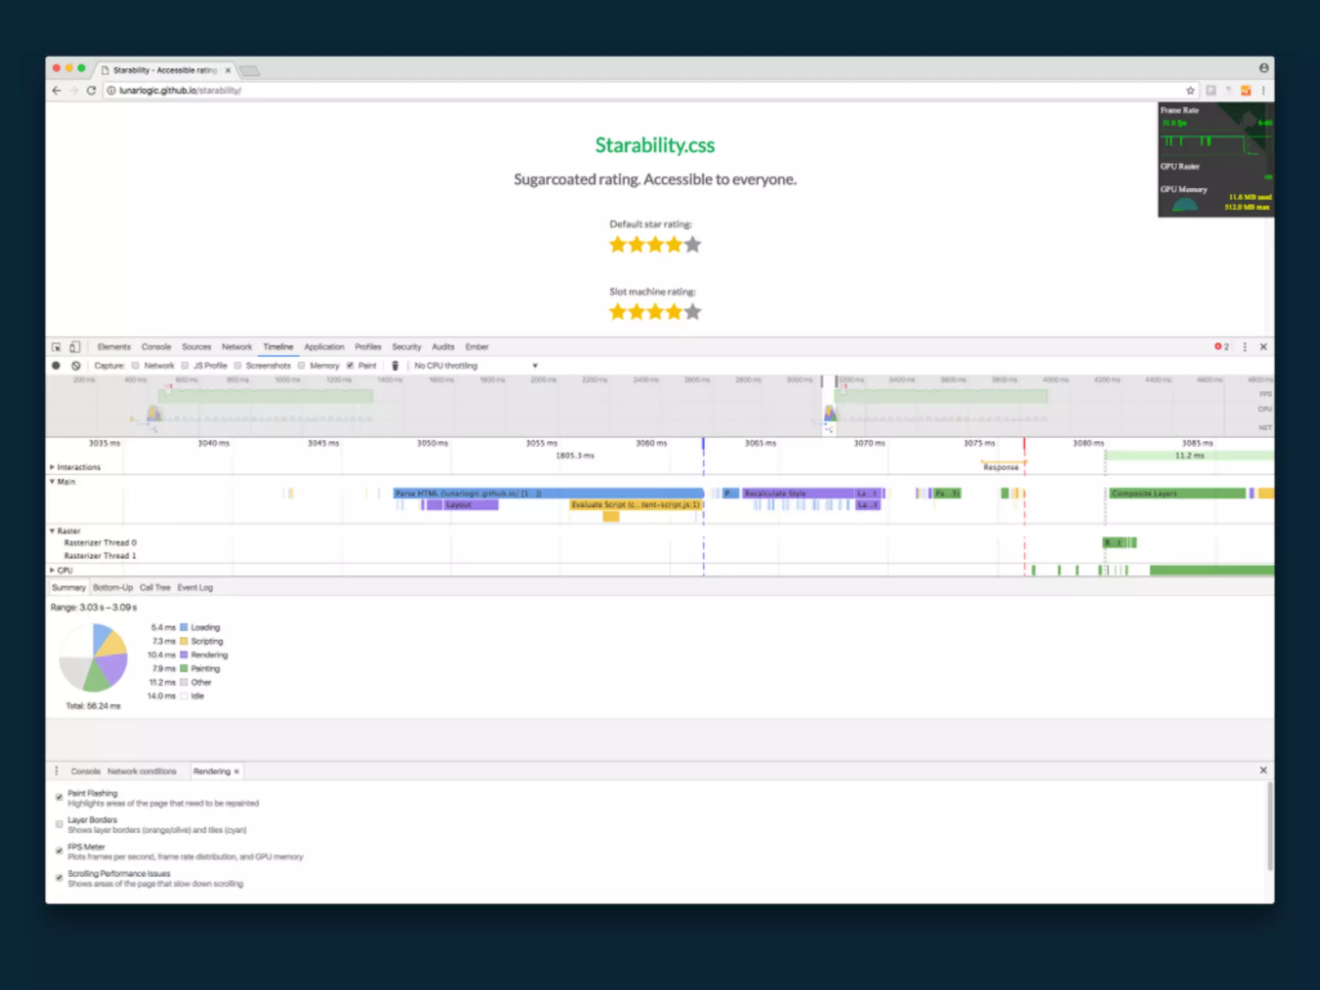
Task: Enable the Screenshots capture checkbox
Action: [x=238, y=365]
